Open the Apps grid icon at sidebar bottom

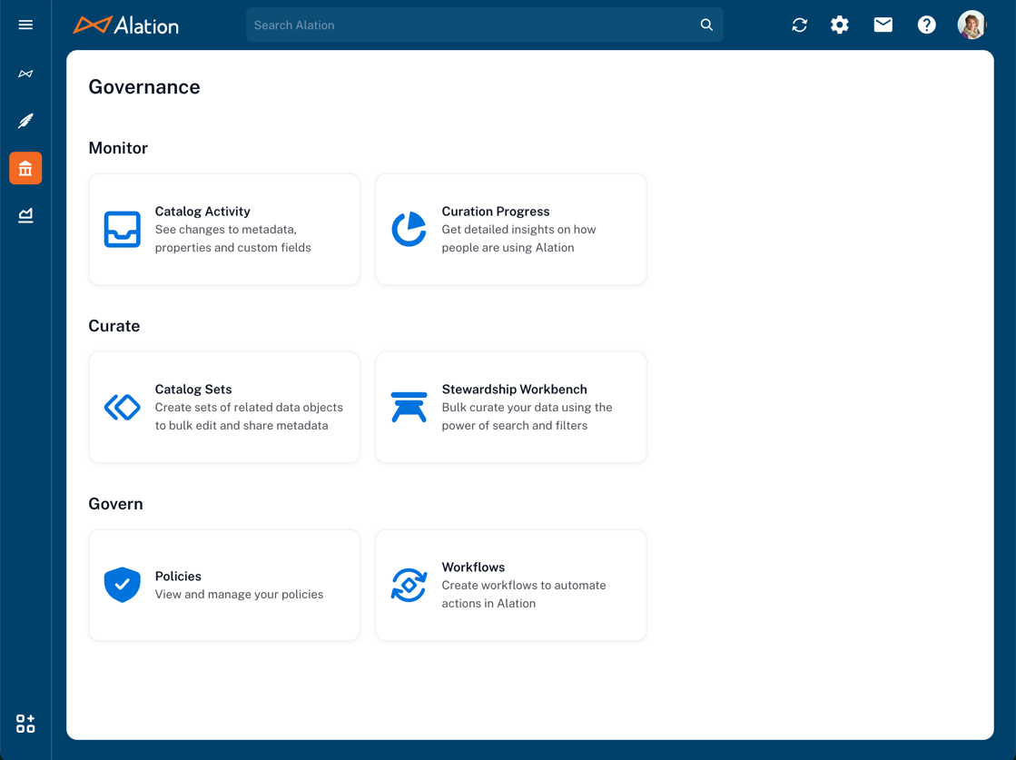(x=25, y=724)
